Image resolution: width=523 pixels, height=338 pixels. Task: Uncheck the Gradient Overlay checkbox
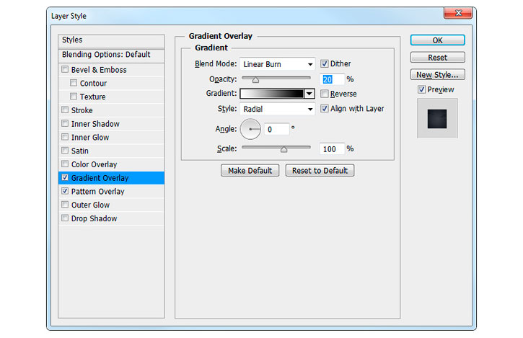pos(65,177)
